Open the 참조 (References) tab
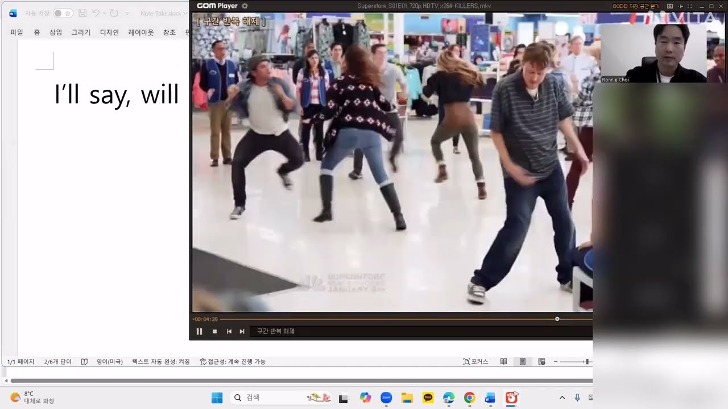 pyautogui.click(x=169, y=32)
